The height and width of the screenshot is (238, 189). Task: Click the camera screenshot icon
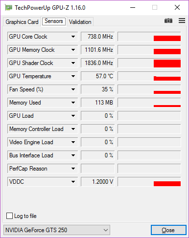pyautogui.click(x=168, y=21)
